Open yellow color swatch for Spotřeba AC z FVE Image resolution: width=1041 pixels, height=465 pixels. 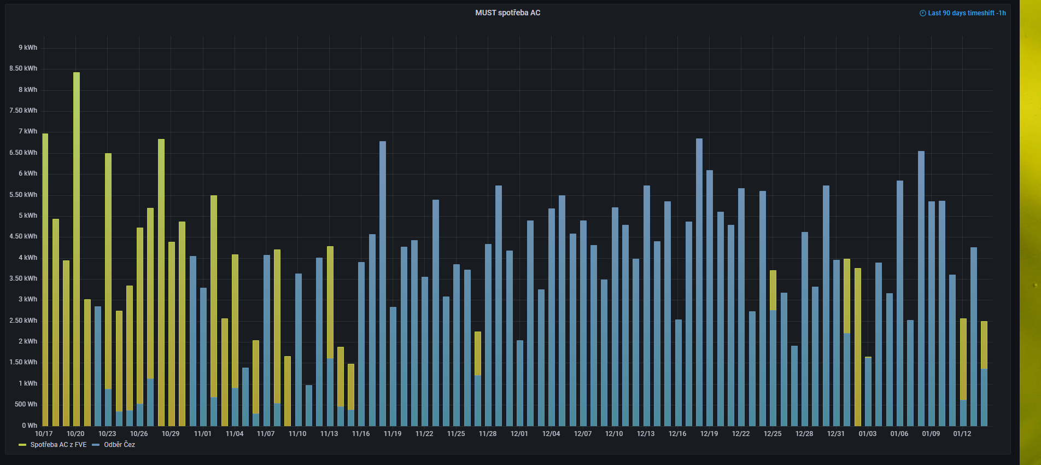(22, 445)
